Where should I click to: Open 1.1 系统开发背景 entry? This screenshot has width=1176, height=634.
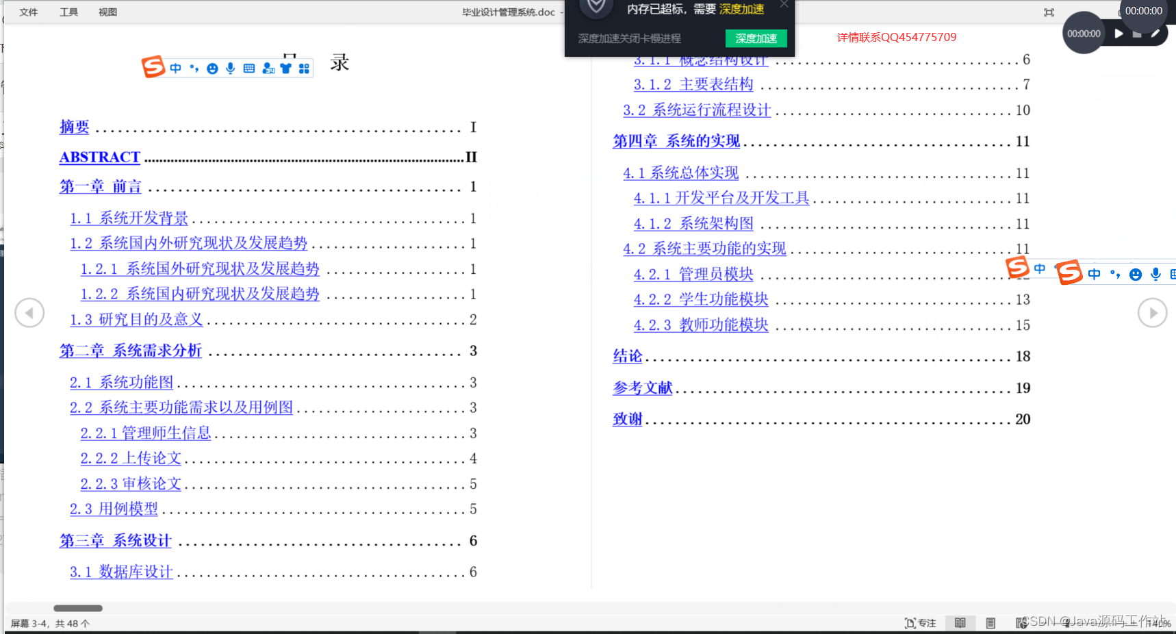pyautogui.click(x=129, y=218)
